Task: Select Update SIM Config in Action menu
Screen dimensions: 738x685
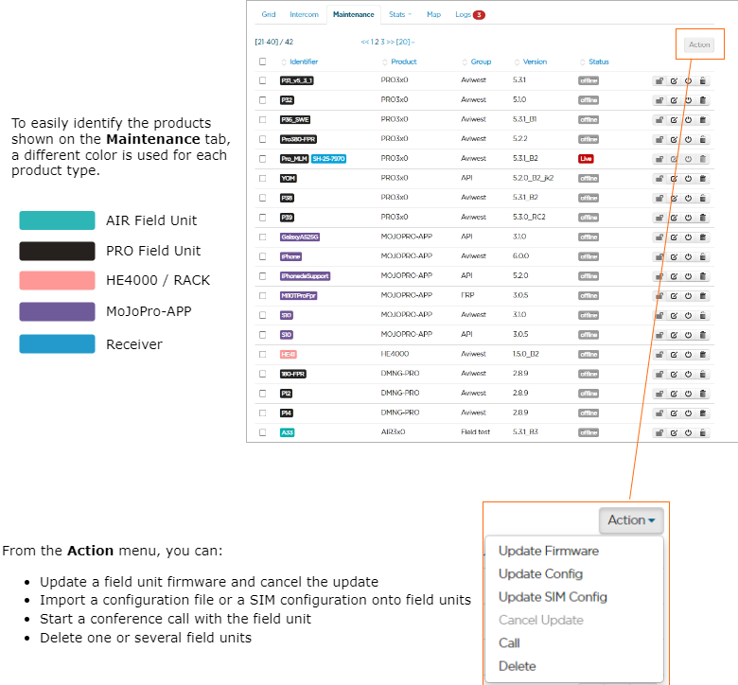Action: click(553, 597)
